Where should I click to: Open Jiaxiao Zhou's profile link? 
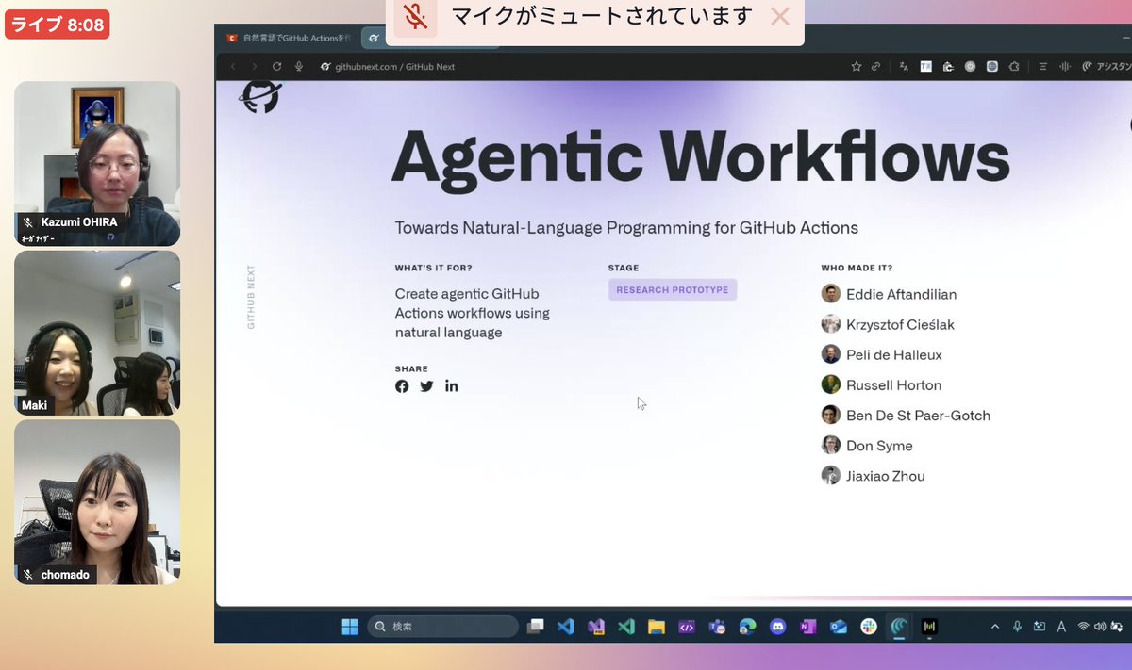tap(873, 476)
